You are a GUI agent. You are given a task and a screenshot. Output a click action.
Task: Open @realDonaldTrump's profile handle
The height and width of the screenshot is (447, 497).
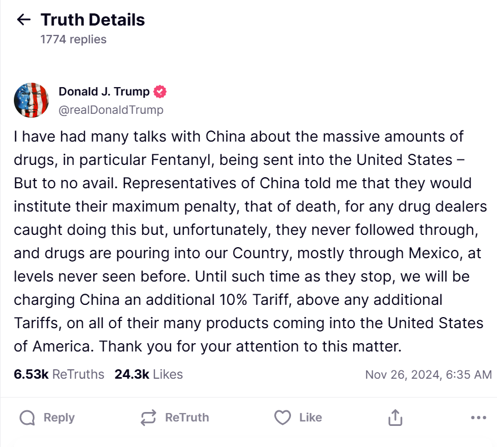tap(111, 110)
